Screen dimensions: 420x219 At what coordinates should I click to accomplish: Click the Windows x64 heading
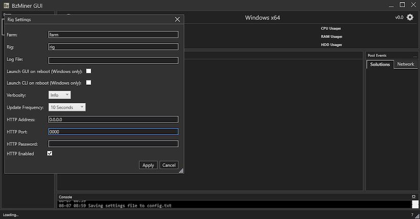pyautogui.click(x=262, y=18)
